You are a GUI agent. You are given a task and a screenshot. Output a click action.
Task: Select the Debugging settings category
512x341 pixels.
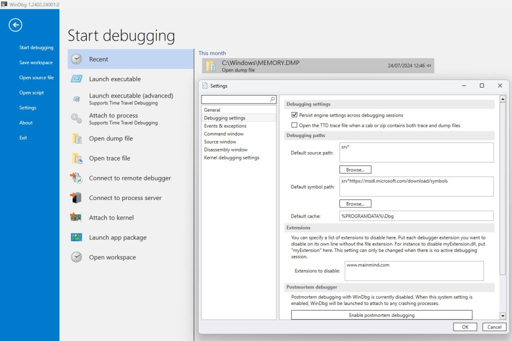click(238, 117)
